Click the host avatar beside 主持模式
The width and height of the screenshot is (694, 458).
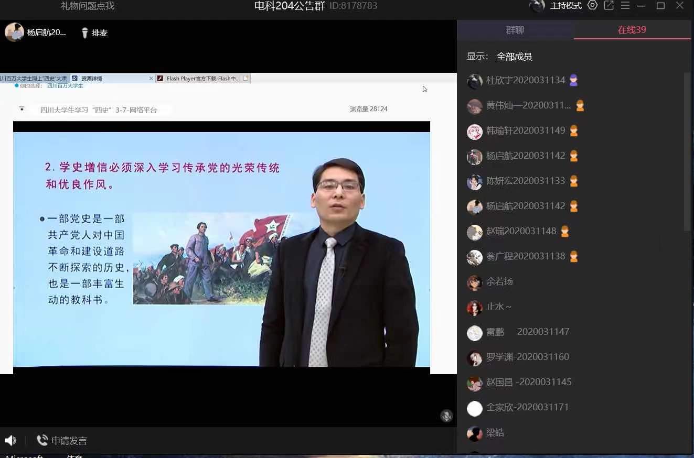536,6
